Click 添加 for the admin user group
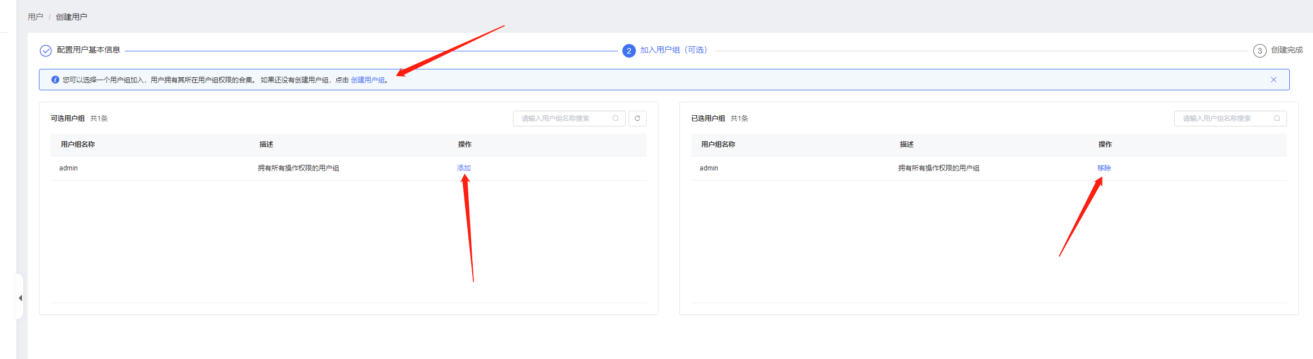This screenshot has width=1313, height=359. pyautogui.click(x=463, y=168)
